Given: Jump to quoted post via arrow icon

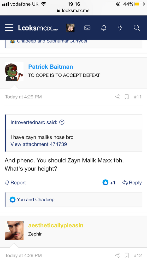Looking at the screenshot, I should 62,122.
